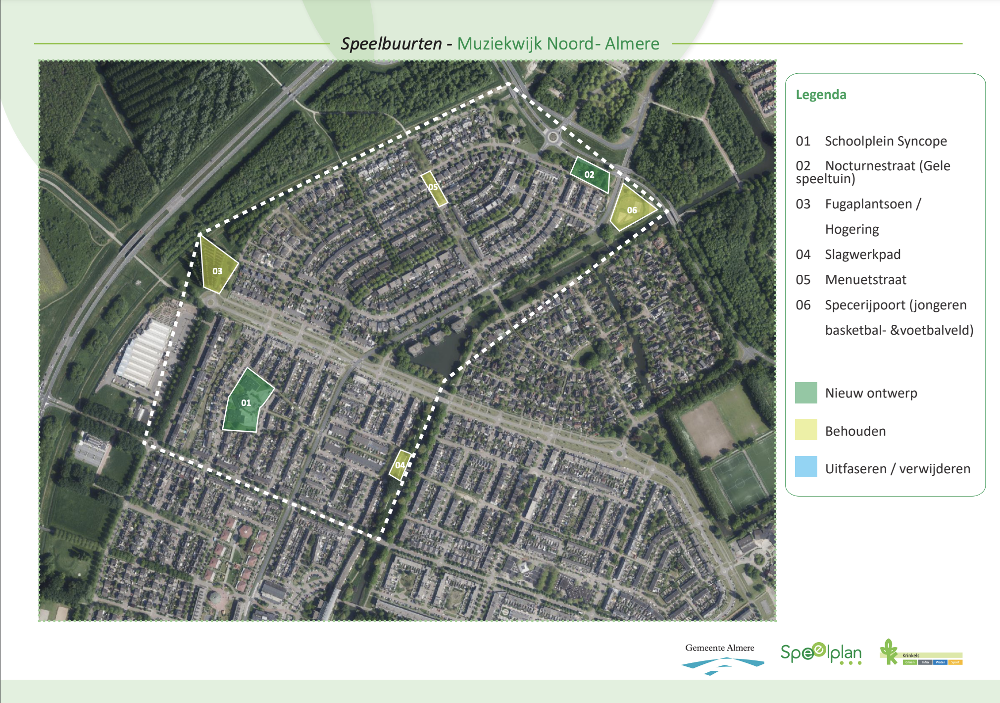Image resolution: width=1000 pixels, height=703 pixels.
Task: Click the Speelbuurten title text
Action: pos(391,44)
